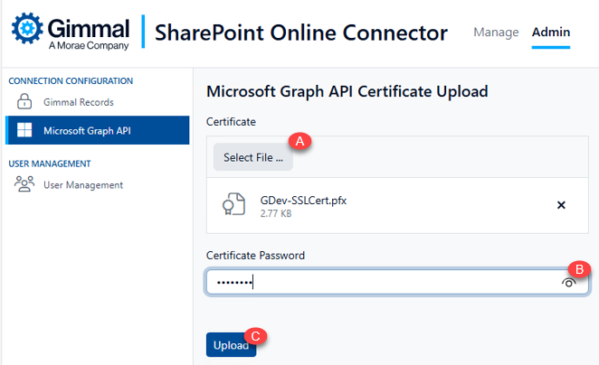Screen dimensions: 599x365
Task: Click the red A callout marker
Action: pos(301,141)
